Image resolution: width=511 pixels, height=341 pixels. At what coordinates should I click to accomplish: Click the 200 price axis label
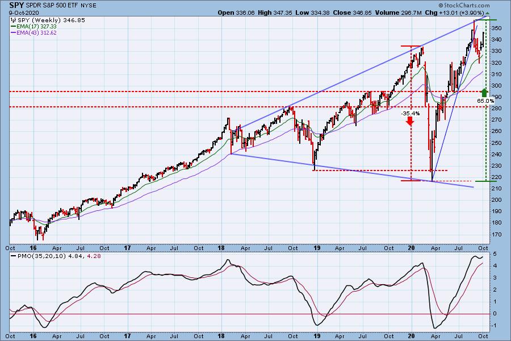click(x=497, y=200)
